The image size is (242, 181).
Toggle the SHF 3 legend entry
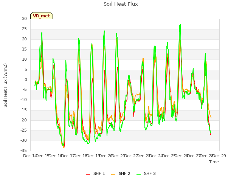click(x=146, y=173)
